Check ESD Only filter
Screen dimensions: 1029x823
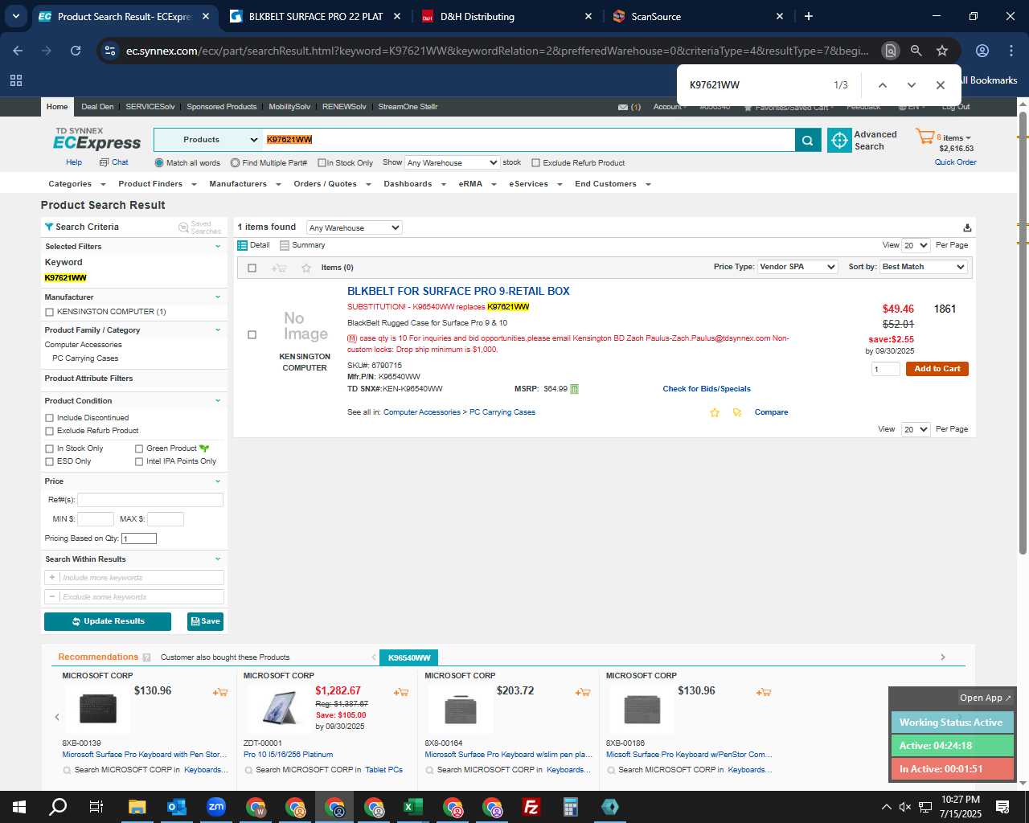pos(49,461)
